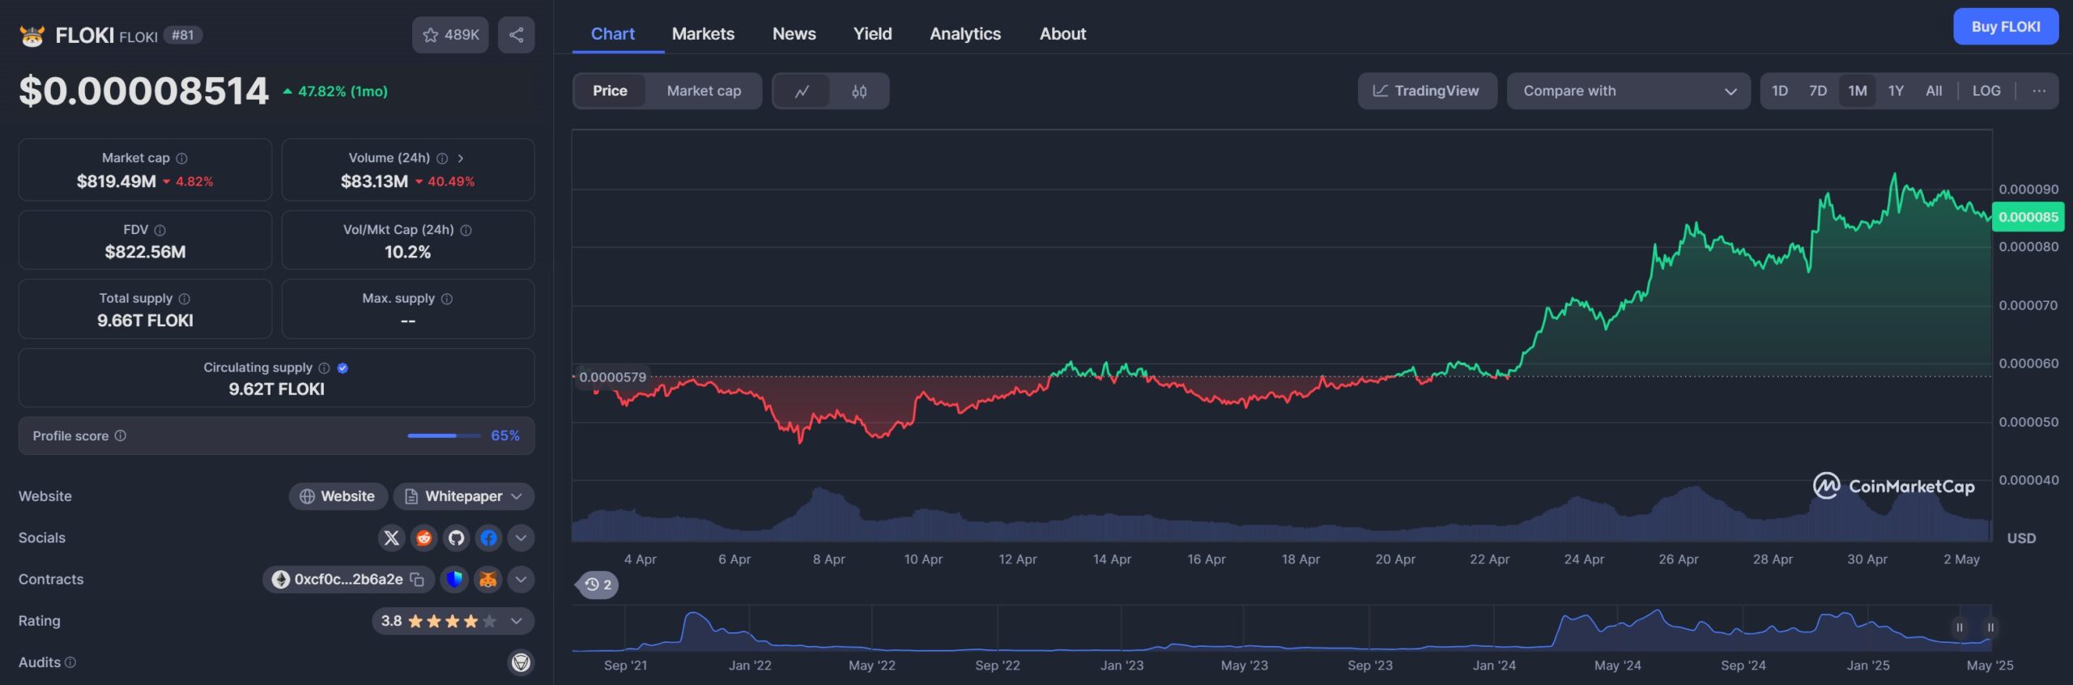Click the blue shield wallet icon in Contracts
This screenshot has height=685, width=2073.
(x=454, y=580)
